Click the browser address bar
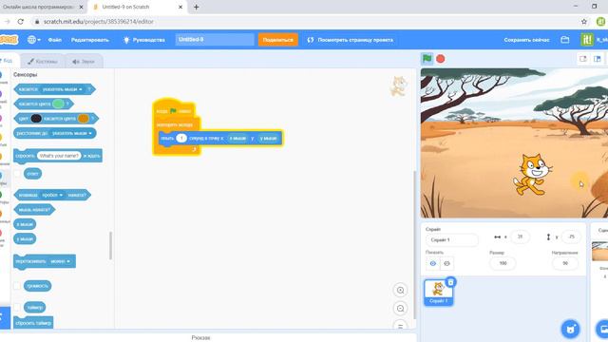Screen dimensions: 608x342 point(302,22)
